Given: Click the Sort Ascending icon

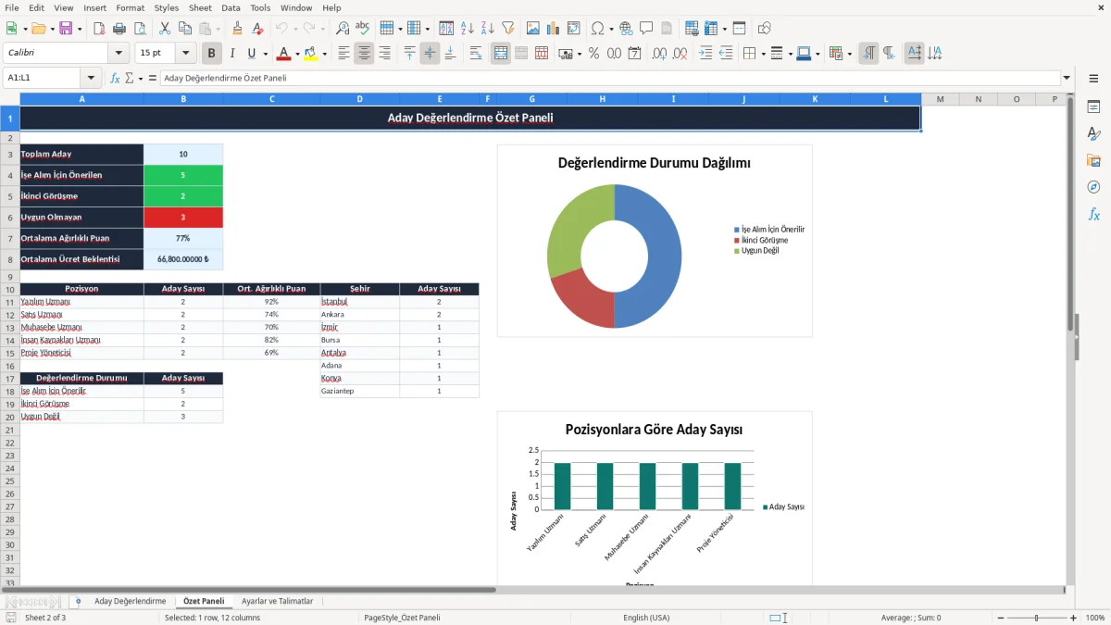Looking at the screenshot, I should click(468, 29).
